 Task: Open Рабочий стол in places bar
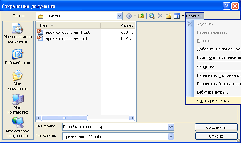tap(17, 57)
